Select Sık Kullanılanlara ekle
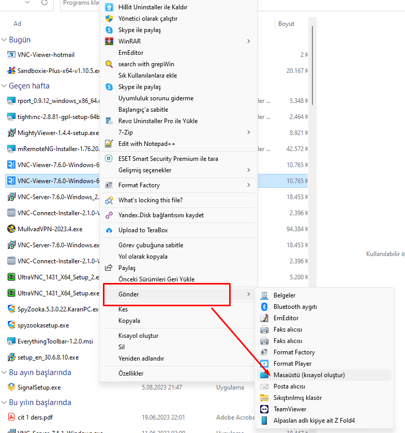Screen dimensions: 405x433 pos(178,76)
